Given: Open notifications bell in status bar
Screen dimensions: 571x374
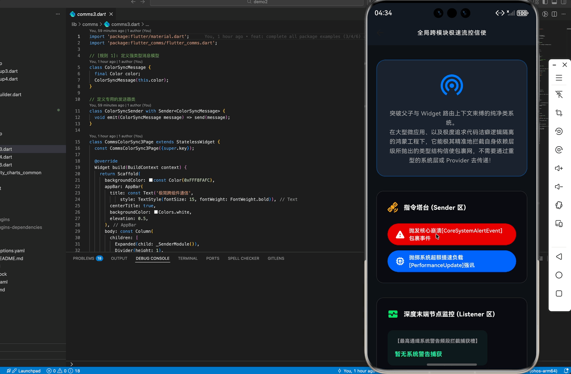Looking at the screenshot, I should click(x=566, y=371).
